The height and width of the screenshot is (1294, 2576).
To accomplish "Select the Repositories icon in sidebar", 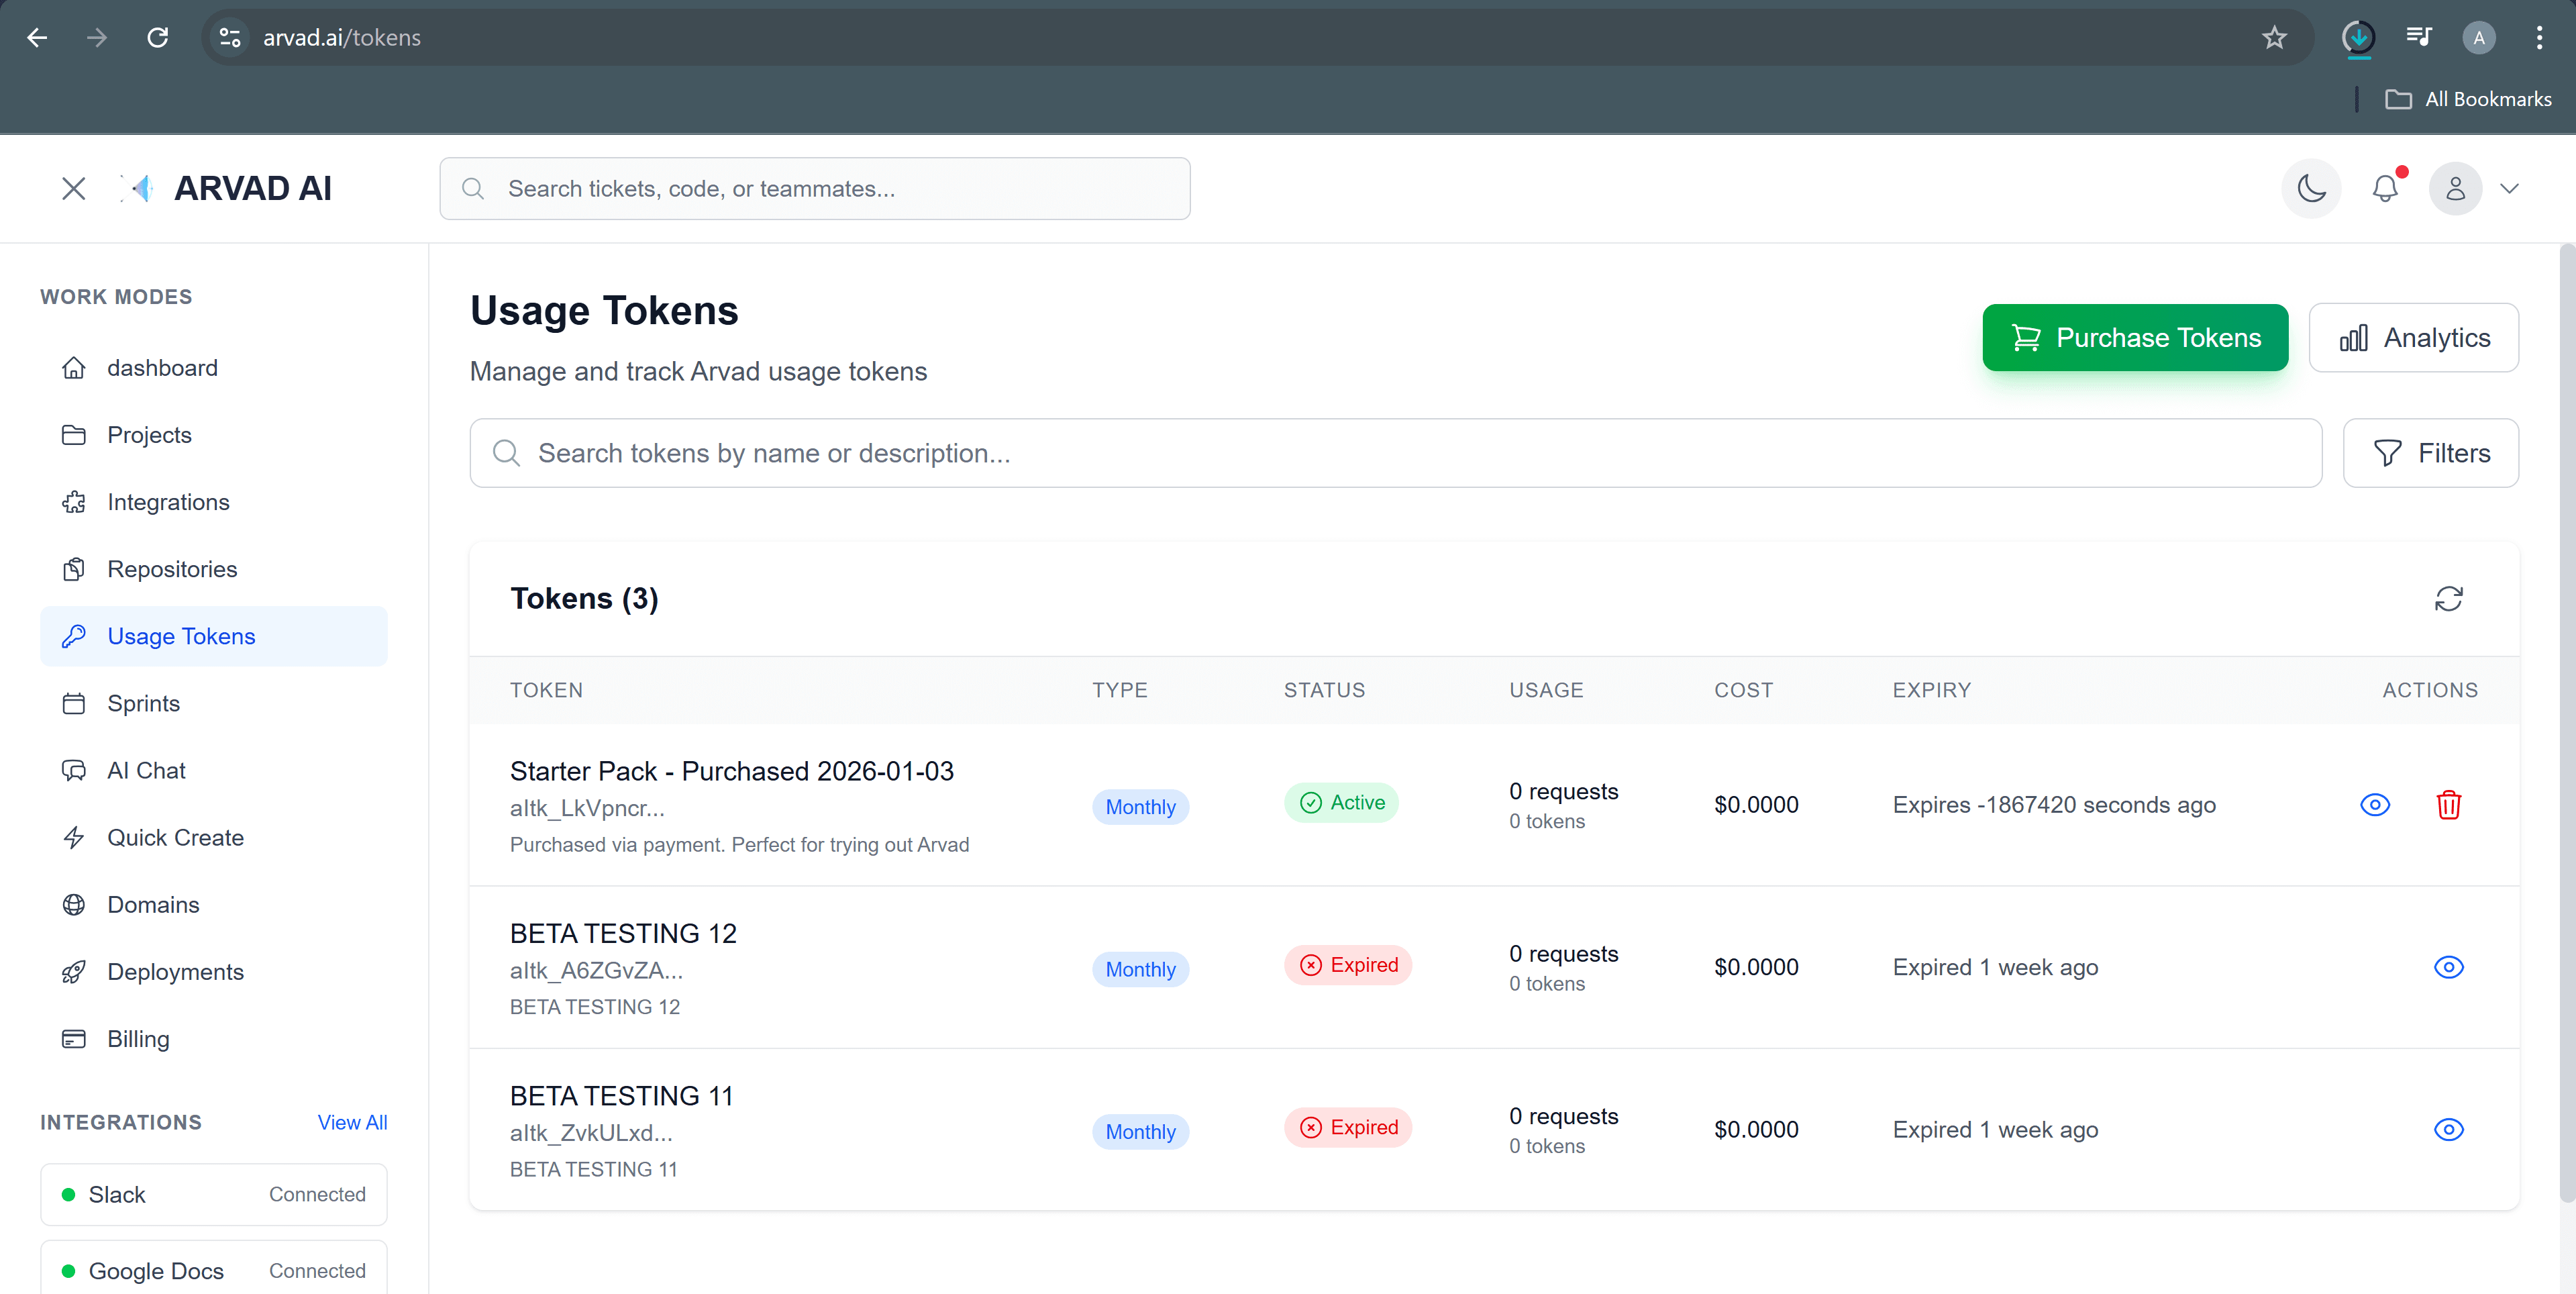I will coord(74,568).
